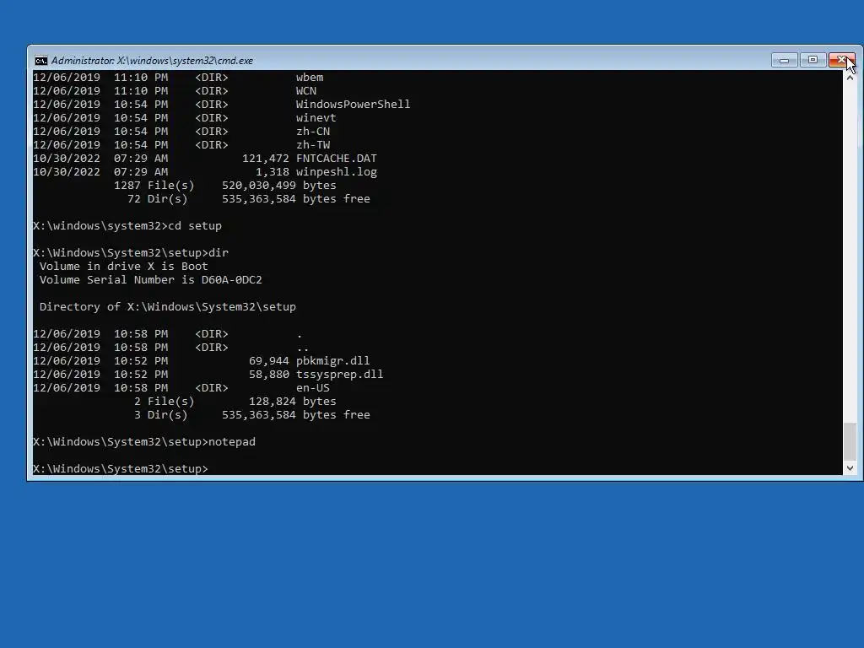Viewport: 864px width, 648px height.
Task: Click the 'cd setup' command line
Action: click(127, 226)
